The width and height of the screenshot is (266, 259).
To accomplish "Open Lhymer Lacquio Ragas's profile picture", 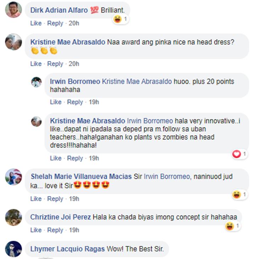I will click(x=13, y=249).
